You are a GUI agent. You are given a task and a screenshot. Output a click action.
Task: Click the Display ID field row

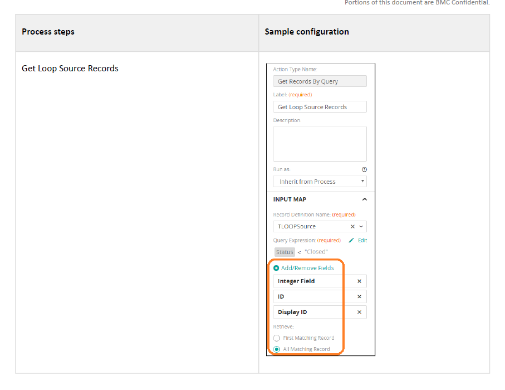(320, 312)
